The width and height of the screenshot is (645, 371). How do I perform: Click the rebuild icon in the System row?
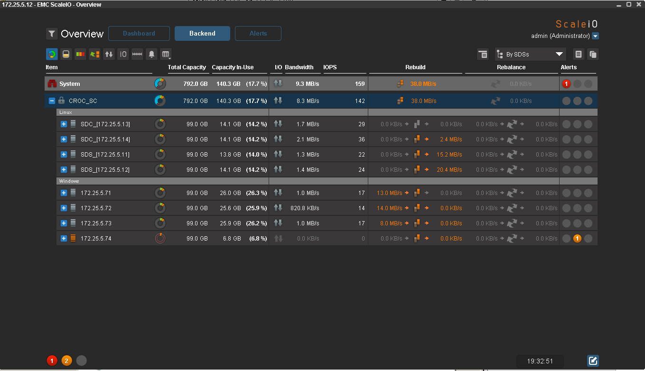click(x=401, y=84)
